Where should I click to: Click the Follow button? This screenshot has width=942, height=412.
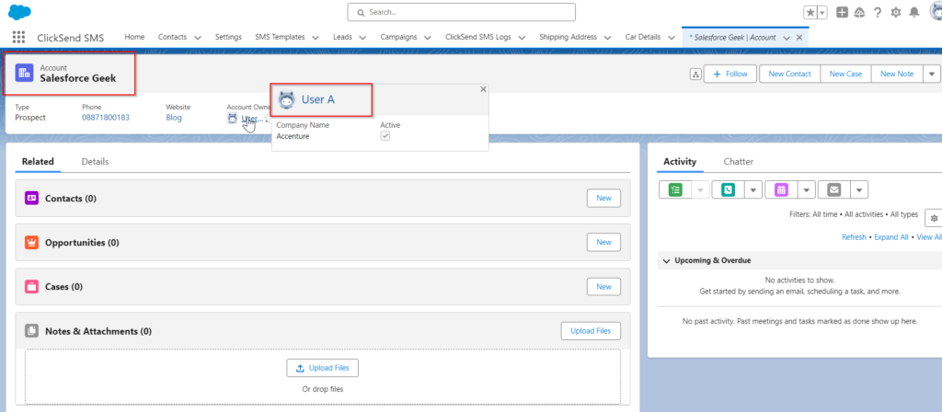click(729, 74)
